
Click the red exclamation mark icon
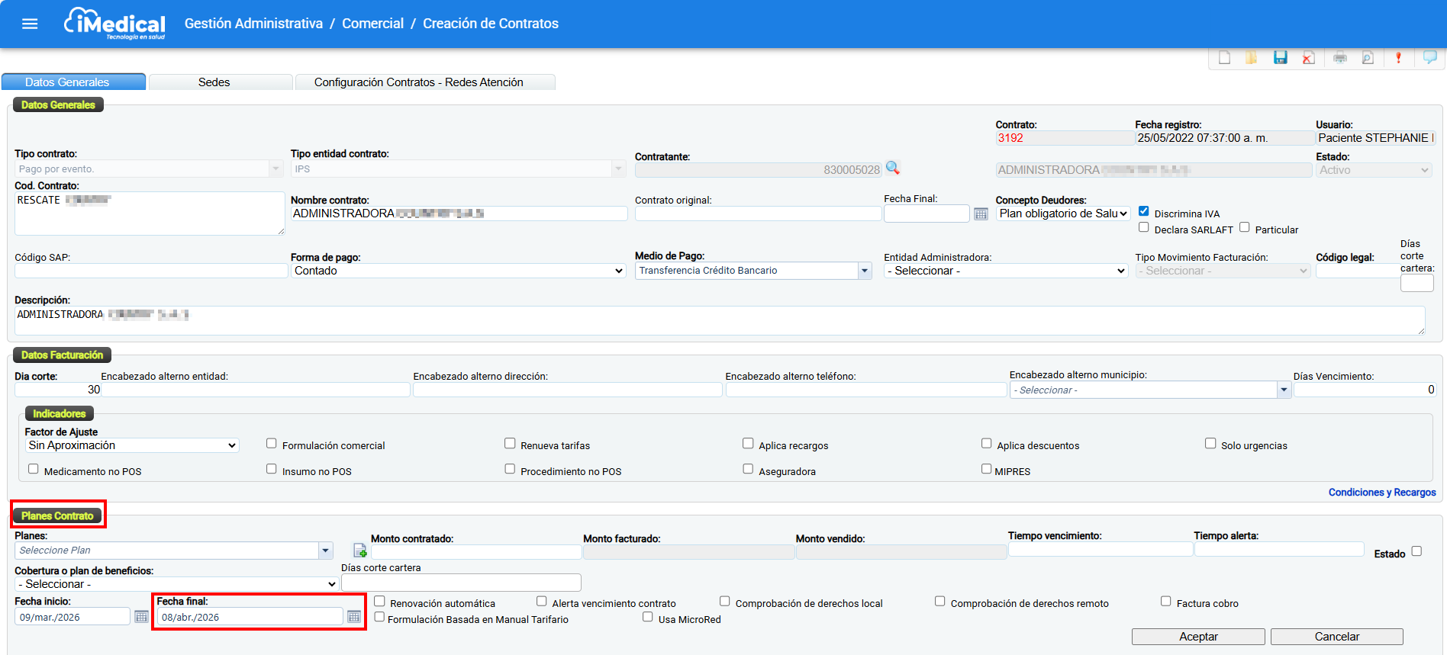[x=1398, y=58]
